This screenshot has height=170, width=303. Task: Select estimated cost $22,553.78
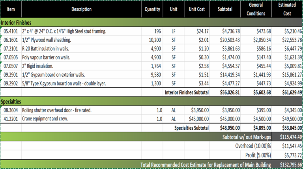(292, 40)
